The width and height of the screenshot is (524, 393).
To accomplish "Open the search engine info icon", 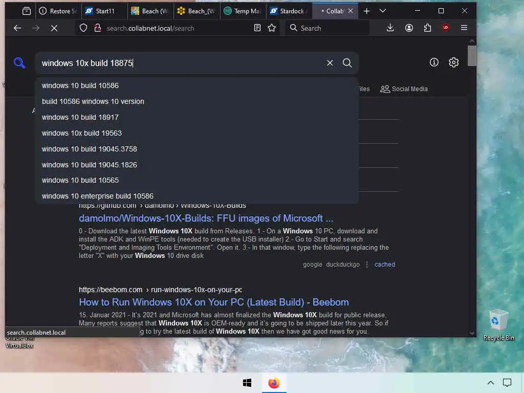I will (434, 62).
